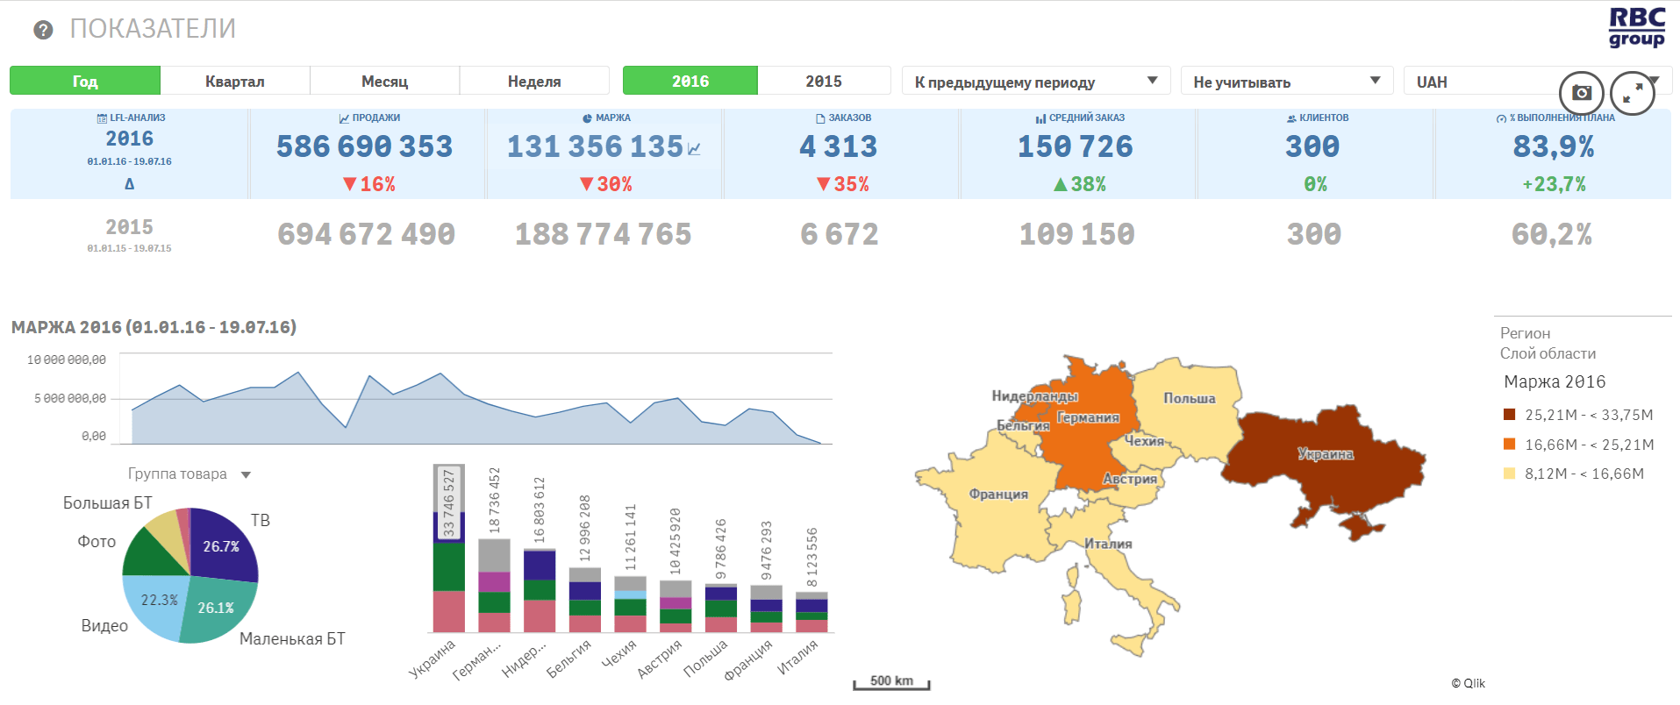Click the calendar icon next to LFL-АНАЛИЗ
The image size is (1680, 705).
(102, 118)
